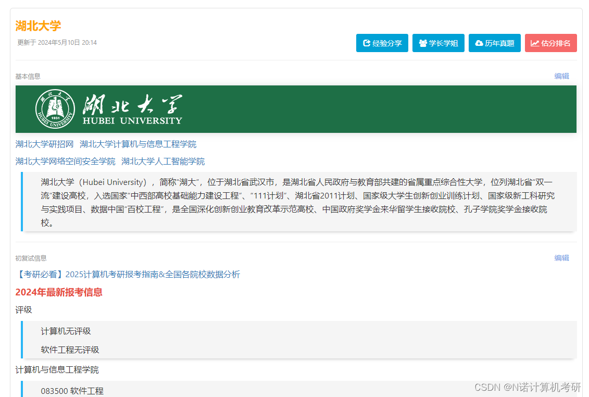The width and height of the screenshot is (589, 397).
Task: Click the users icon in 学长学姐
Action: (423, 43)
